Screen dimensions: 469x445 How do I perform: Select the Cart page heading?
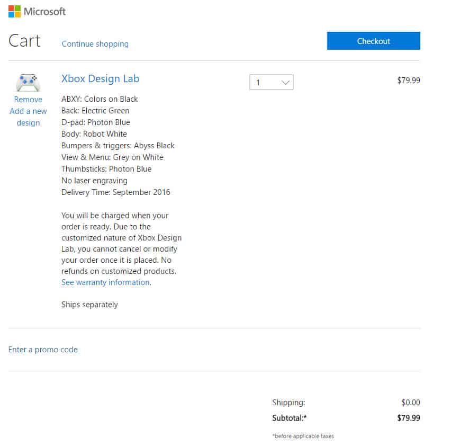pos(24,41)
